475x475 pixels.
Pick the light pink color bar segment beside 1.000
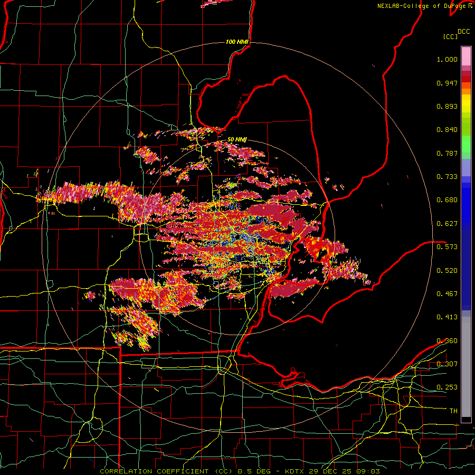point(466,56)
